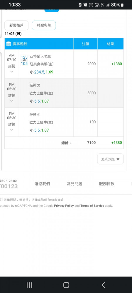Open Google Privacy Policy link
The image size is (132, 293).
pyautogui.click(x=64, y=206)
